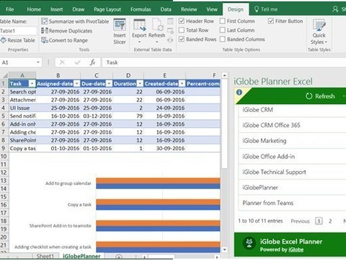Click Remove Duplicates tool

66,31
